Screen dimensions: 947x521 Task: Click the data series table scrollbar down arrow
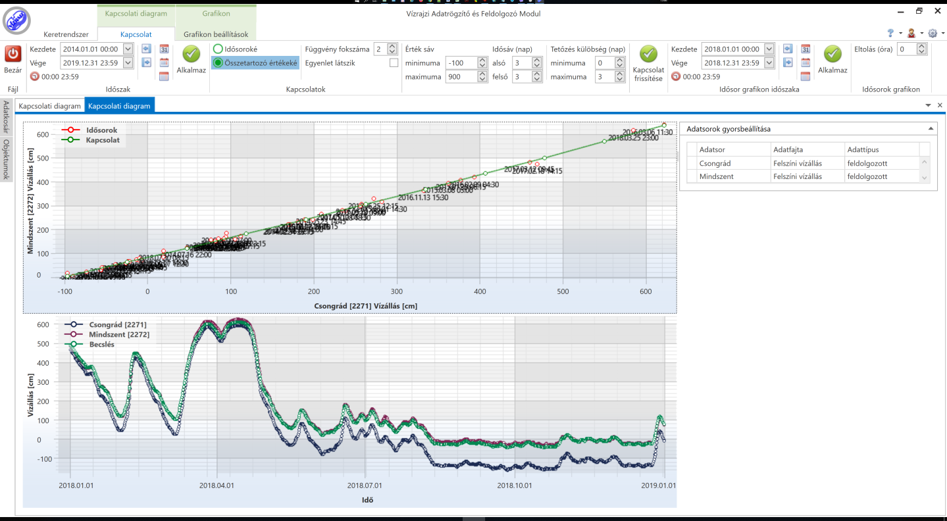click(925, 178)
